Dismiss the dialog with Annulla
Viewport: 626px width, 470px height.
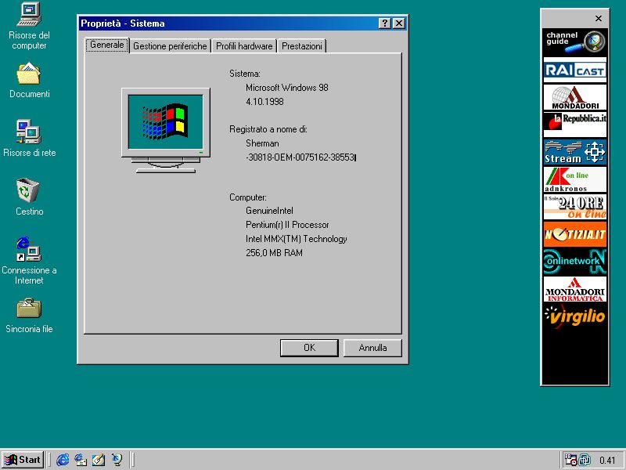372,348
